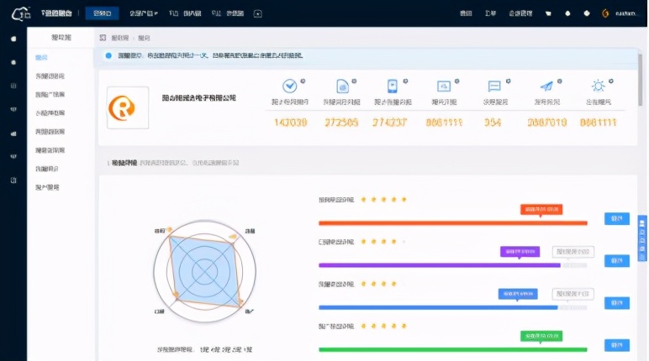This screenshot has height=361, width=649.
Task: Click the blue button beside the purple progress bar
Action: click(616, 261)
